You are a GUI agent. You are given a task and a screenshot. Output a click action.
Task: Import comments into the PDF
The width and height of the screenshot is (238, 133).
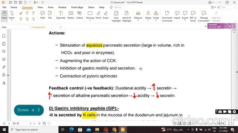pyautogui.click(x=177, y=15)
